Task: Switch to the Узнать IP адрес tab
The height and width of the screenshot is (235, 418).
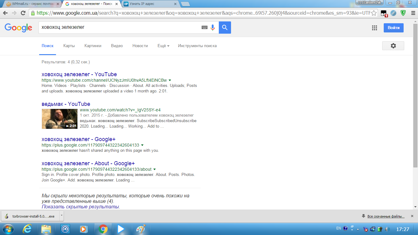Action: pyautogui.click(x=150, y=4)
